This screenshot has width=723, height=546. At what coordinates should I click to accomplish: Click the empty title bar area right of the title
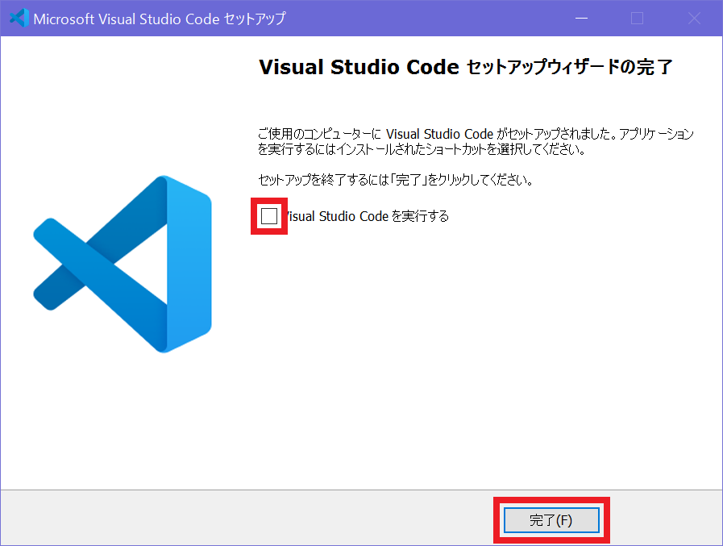427,19
